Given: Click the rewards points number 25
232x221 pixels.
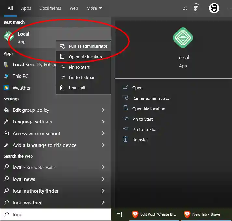Looking at the screenshot, I should (185, 8).
